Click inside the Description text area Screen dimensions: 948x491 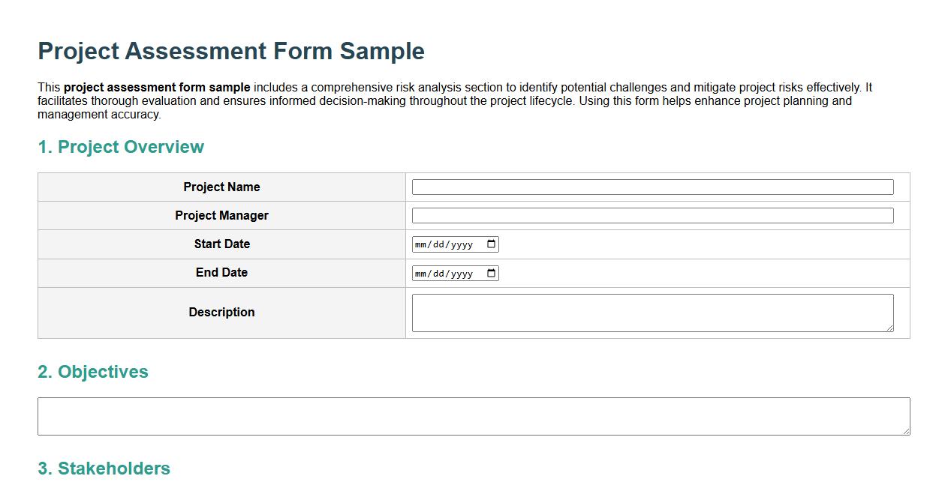click(652, 312)
